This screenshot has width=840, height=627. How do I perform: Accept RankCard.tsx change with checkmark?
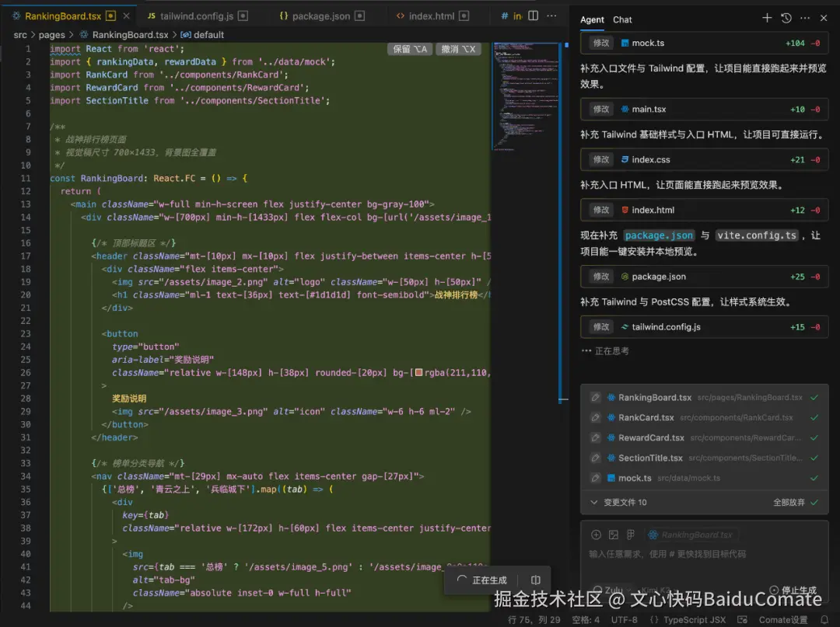pyautogui.click(x=814, y=417)
